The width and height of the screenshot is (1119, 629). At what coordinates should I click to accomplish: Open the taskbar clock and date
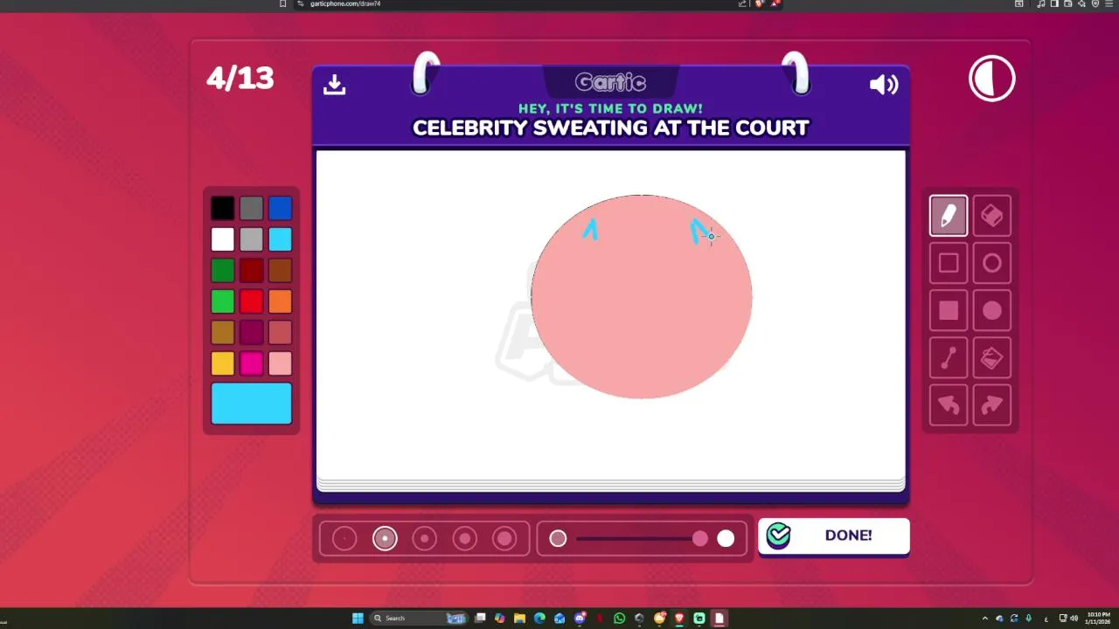[1098, 619]
